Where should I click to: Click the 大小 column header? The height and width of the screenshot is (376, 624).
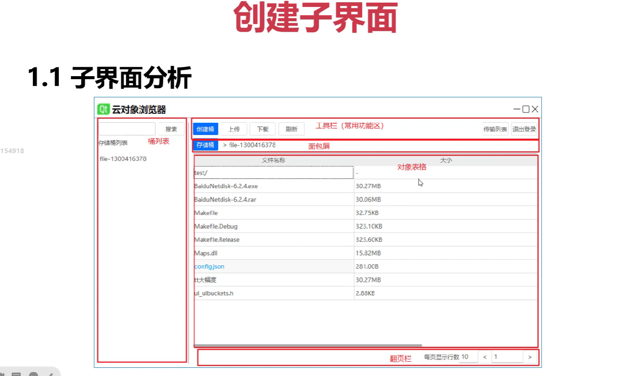[x=446, y=160]
